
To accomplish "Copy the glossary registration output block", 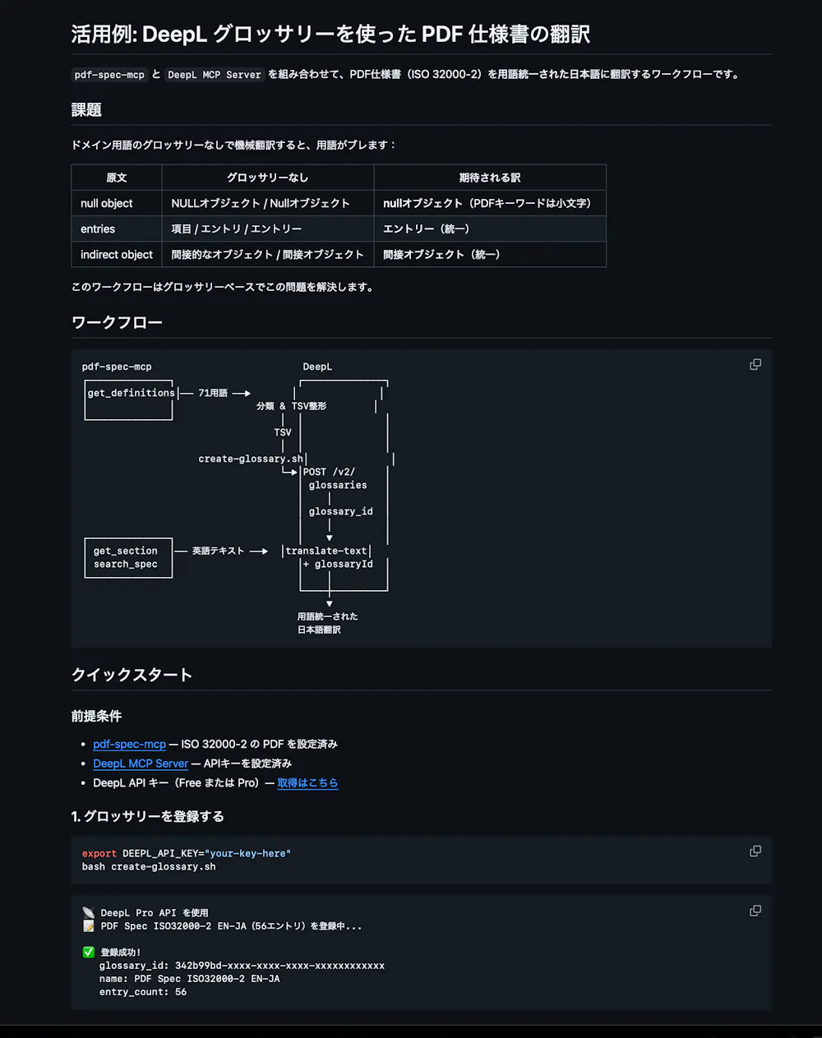I will pos(755,911).
